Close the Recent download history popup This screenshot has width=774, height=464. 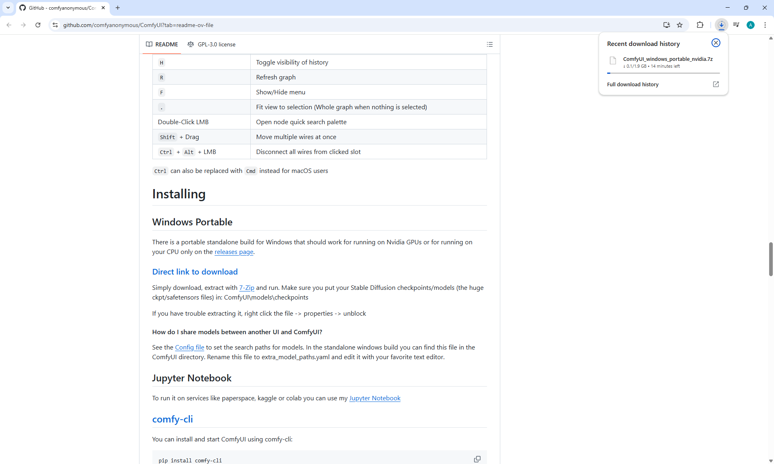tap(716, 43)
